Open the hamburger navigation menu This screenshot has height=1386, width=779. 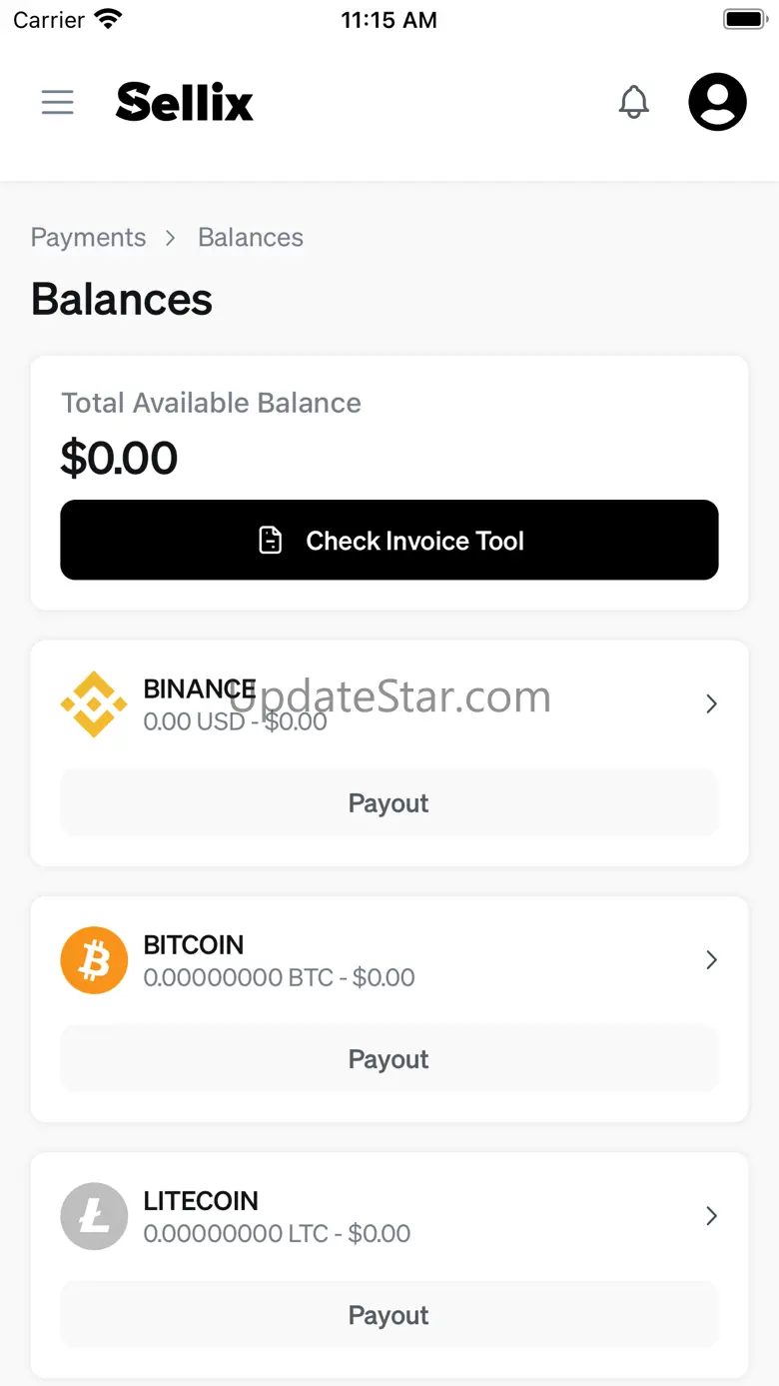pos(58,102)
